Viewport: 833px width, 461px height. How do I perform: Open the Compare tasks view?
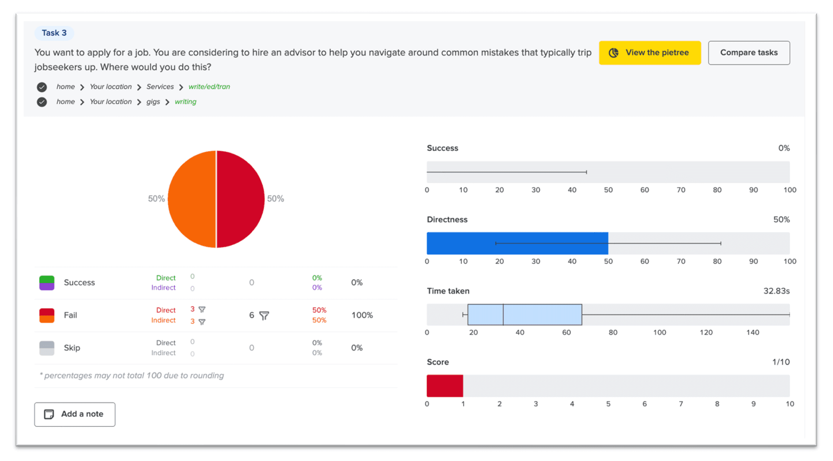click(x=748, y=53)
